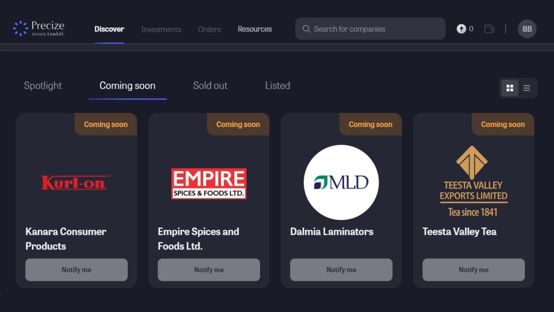Click the Kurl-on logo
The height and width of the screenshot is (312, 554).
click(76, 182)
